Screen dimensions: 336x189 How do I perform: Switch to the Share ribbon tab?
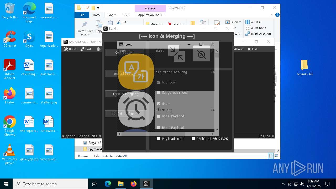[112, 15]
